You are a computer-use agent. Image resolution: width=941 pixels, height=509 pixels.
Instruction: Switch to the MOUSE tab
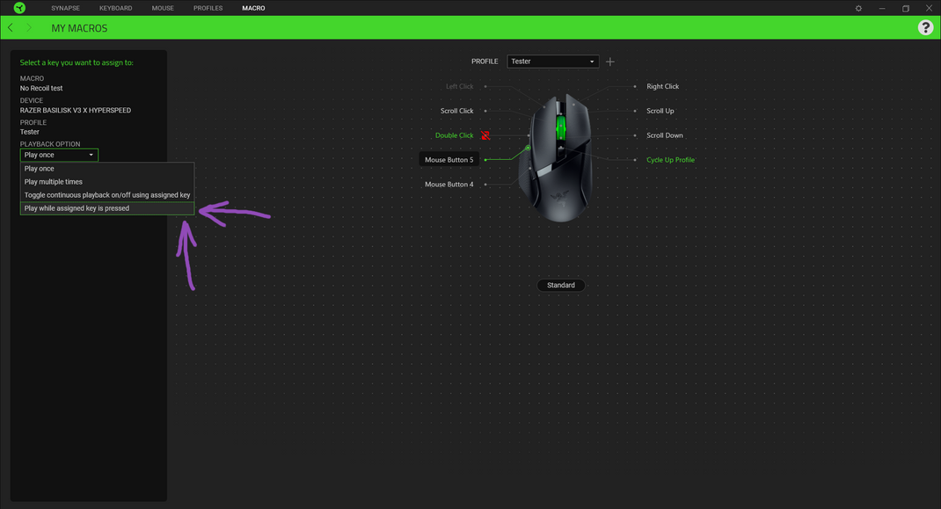[162, 8]
